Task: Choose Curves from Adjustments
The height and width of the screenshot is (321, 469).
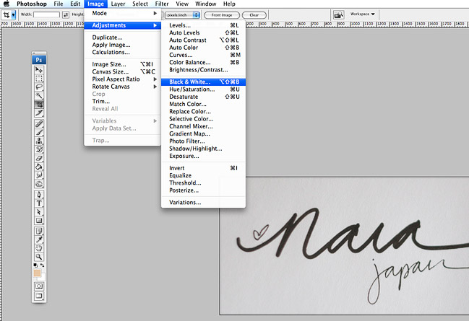Action: pos(203,55)
